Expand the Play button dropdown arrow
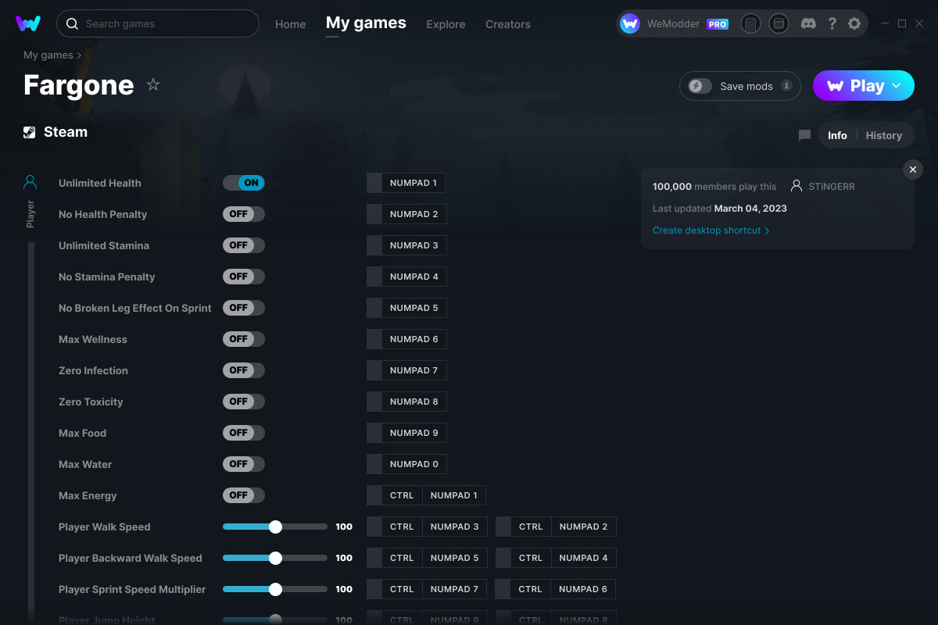 (897, 86)
